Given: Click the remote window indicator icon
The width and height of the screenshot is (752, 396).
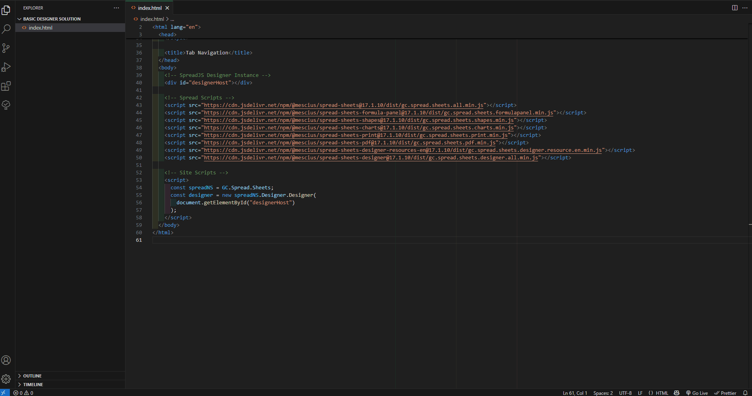Looking at the screenshot, I should coord(5,393).
